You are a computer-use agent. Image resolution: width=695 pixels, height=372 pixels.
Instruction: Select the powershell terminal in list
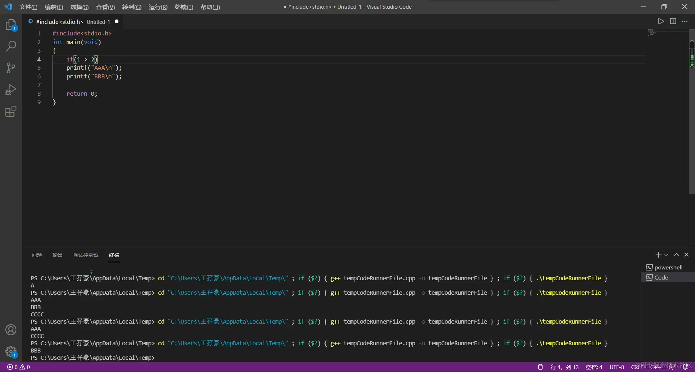coord(668,267)
